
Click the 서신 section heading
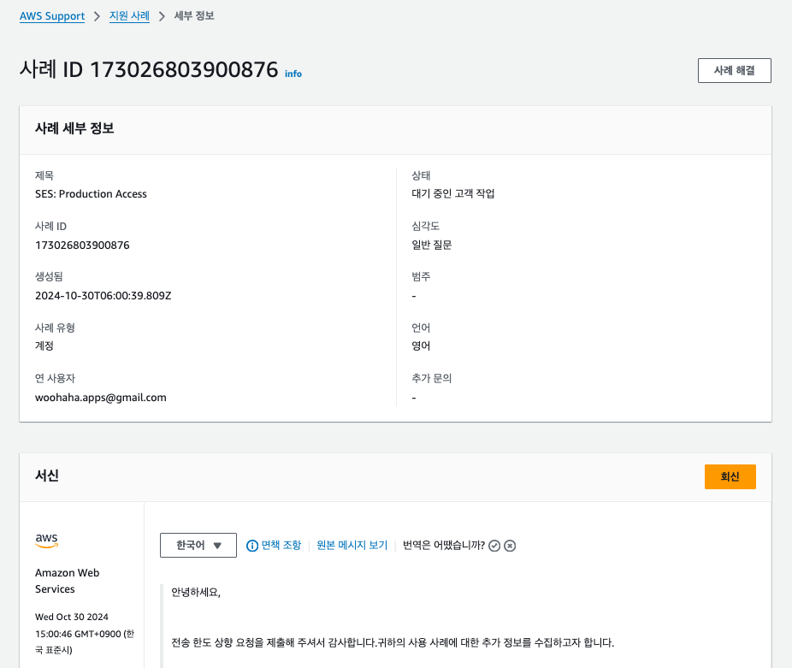point(47,476)
